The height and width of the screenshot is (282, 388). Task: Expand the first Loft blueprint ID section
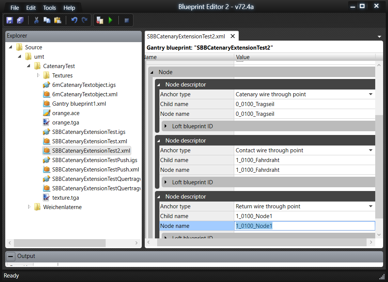point(165,126)
